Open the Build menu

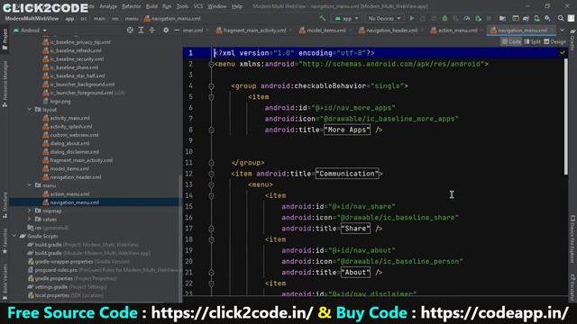pos(151,6)
